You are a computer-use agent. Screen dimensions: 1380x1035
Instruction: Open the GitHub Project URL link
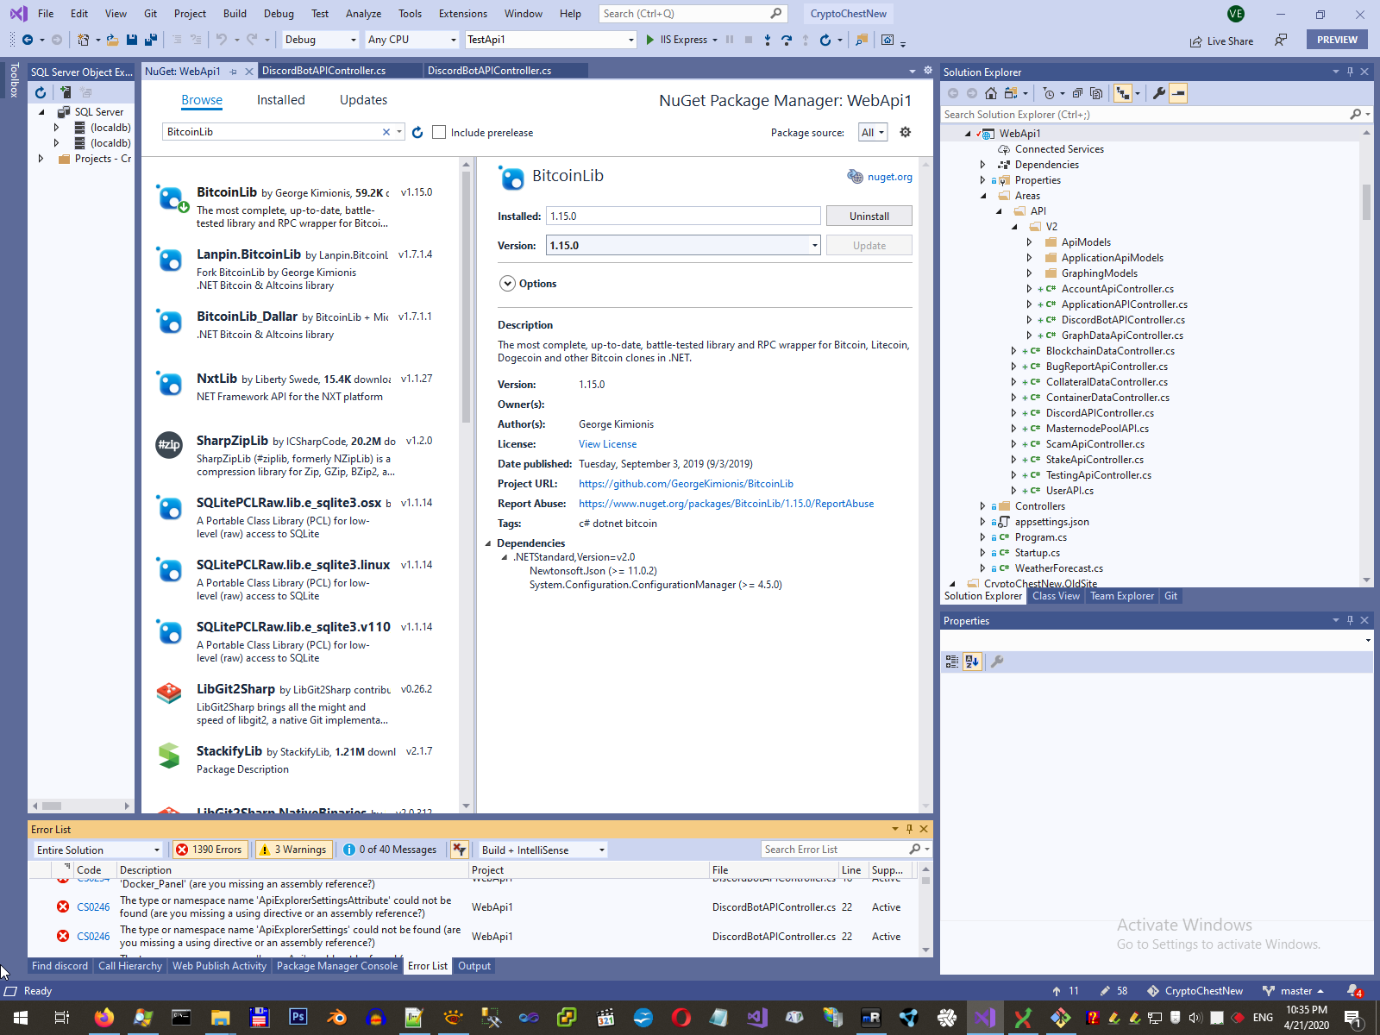[x=686, y=484]
